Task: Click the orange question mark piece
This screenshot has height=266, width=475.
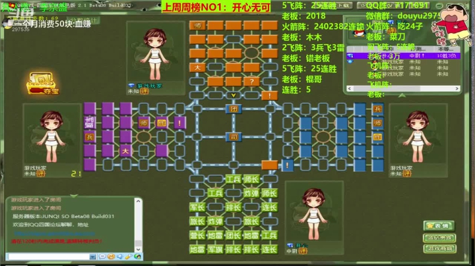Action: [251, 81]
